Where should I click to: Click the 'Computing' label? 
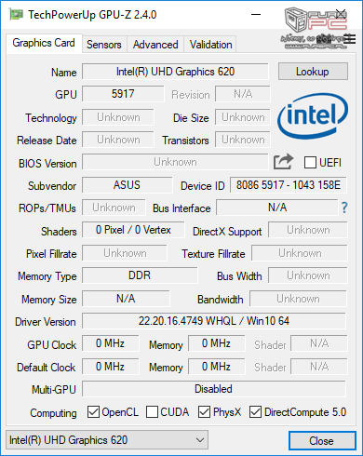[x=53, y=413]
